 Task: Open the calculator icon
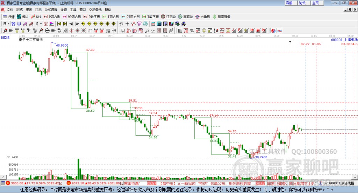pyautogui.click(x=159, y=24)
